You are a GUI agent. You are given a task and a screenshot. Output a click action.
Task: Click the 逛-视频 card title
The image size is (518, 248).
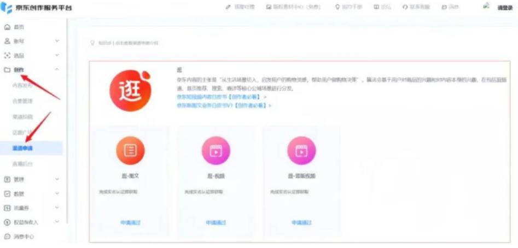coord(216,176)
